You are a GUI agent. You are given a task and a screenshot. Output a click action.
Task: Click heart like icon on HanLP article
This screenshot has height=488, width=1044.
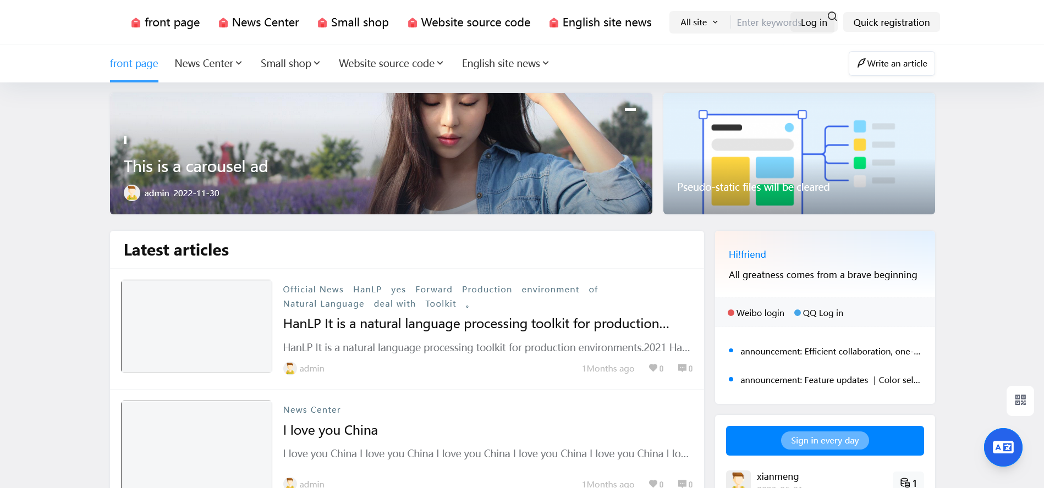653,368
